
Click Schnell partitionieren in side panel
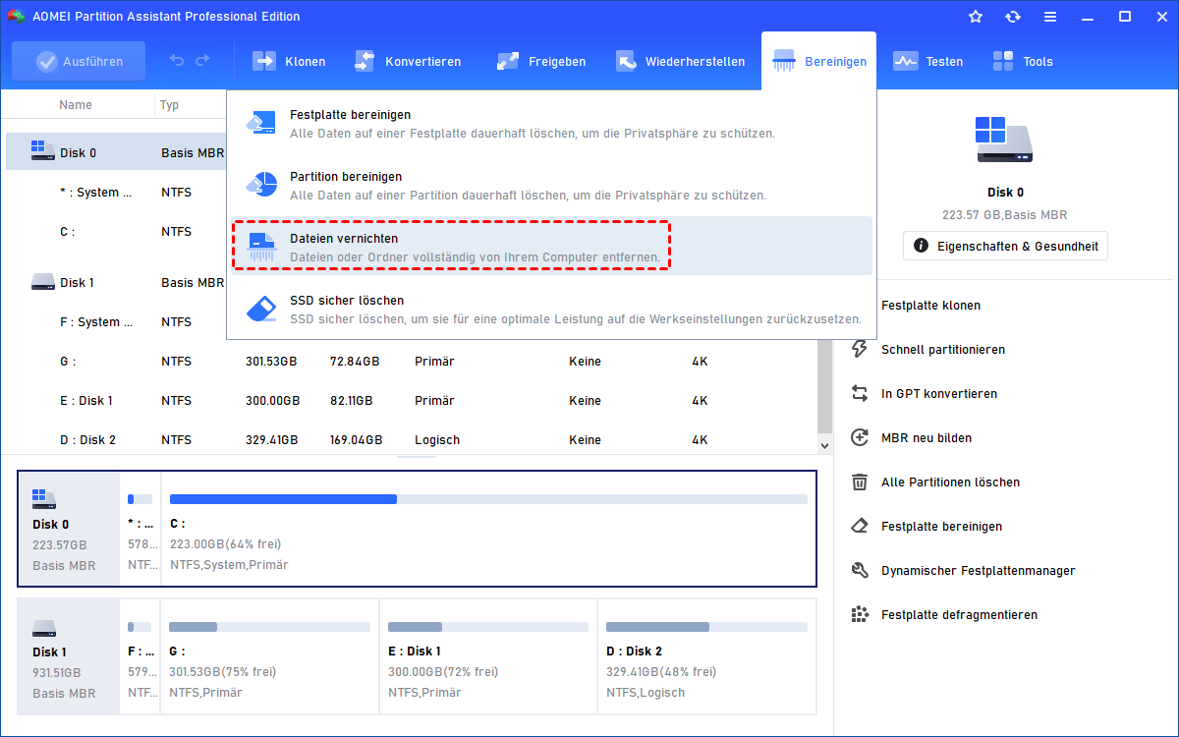942,349
